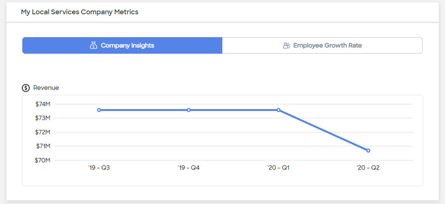This screenshot has width=445, height=204.
Task: Switch to Employee Growth Rate tab
Action: pyautogui.click(x=322, y=45)
